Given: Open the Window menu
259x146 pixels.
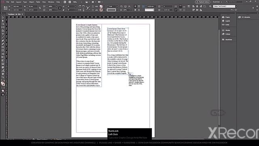Looking at the screenshot, I should pos(51,2).
